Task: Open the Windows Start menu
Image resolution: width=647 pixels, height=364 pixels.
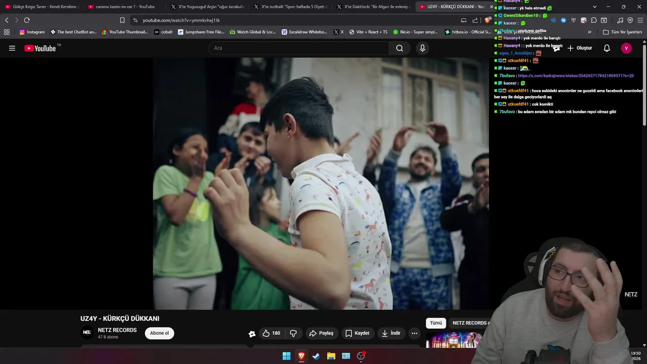Action: pyautogui.click(x=287, y=356)
